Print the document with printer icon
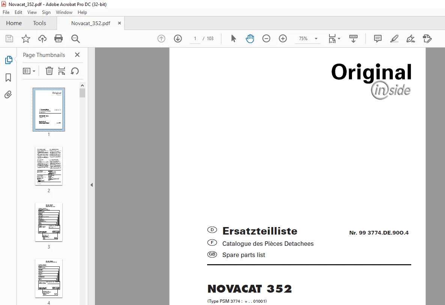445x305 pixels. coord(59,39)
